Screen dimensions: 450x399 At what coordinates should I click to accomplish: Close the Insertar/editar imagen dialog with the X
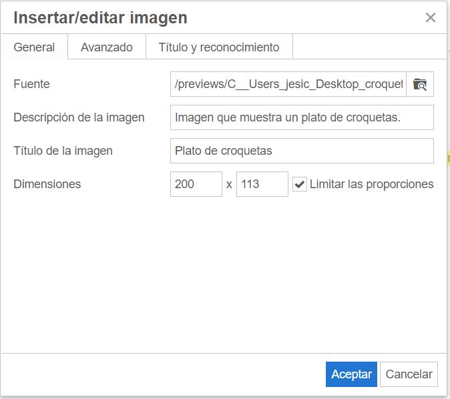[x=431, y=18]
